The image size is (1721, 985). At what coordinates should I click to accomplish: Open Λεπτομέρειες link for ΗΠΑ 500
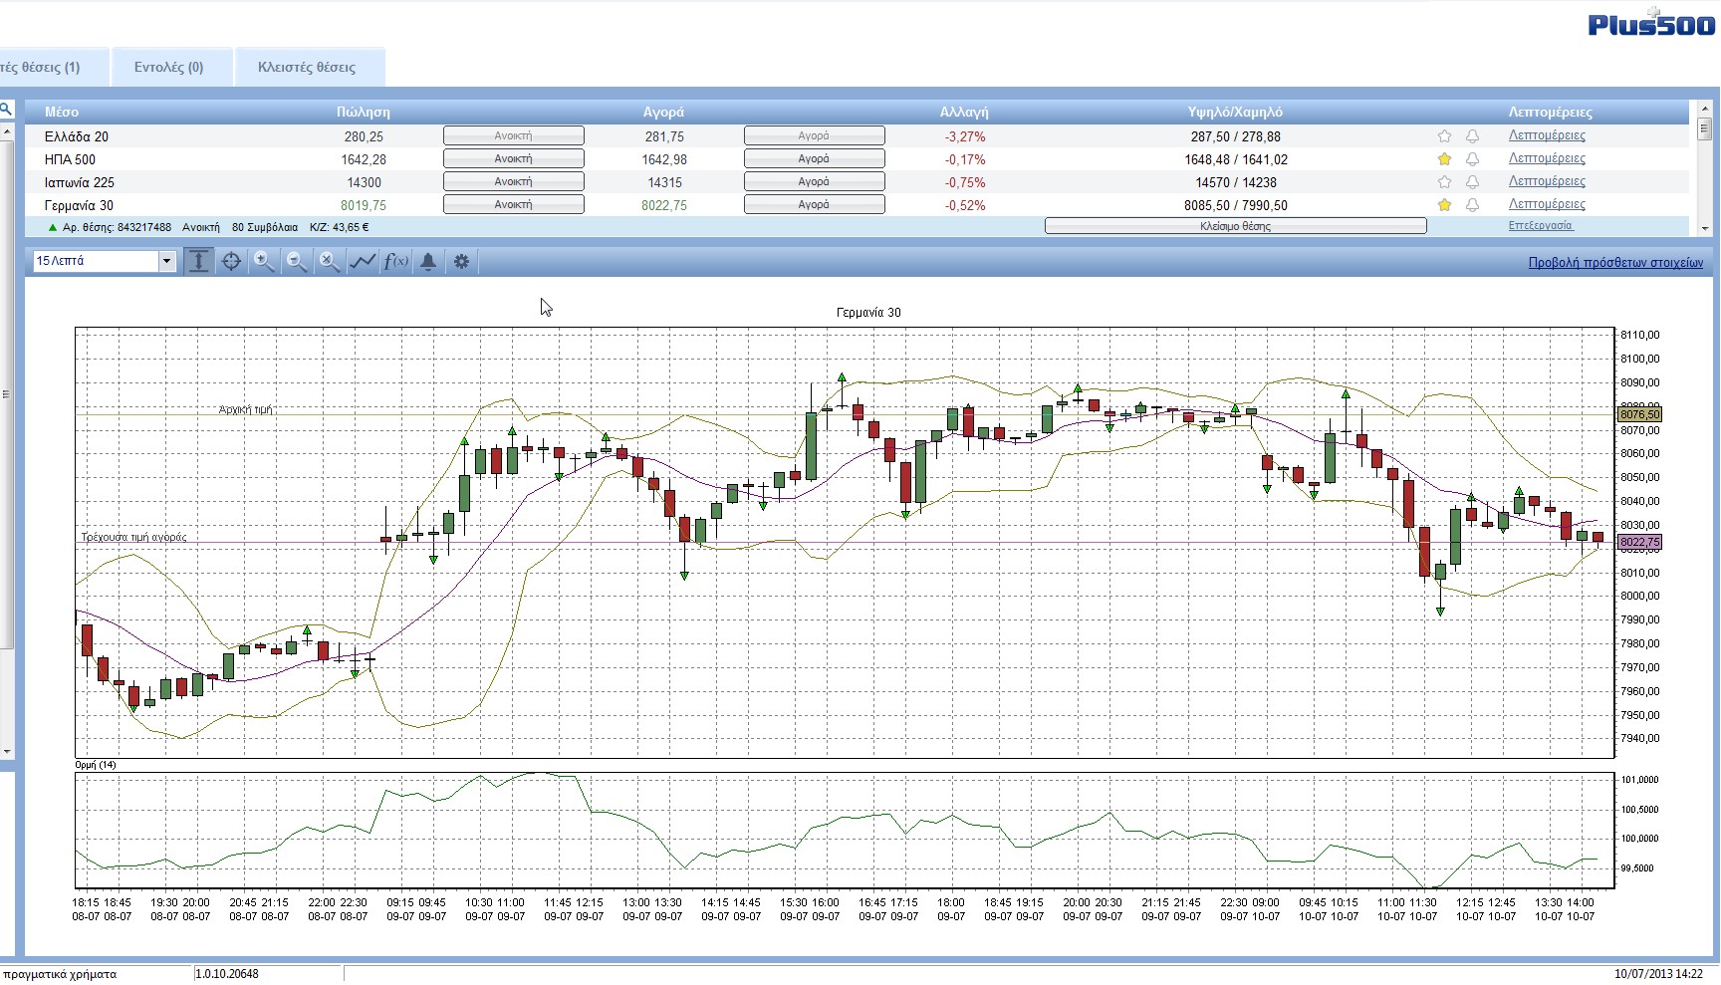coord(1547,158)
